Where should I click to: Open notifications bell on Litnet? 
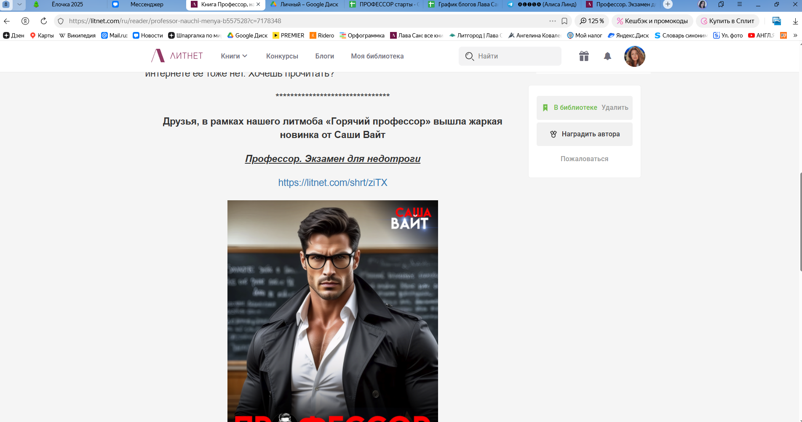(x=607, y=56)
